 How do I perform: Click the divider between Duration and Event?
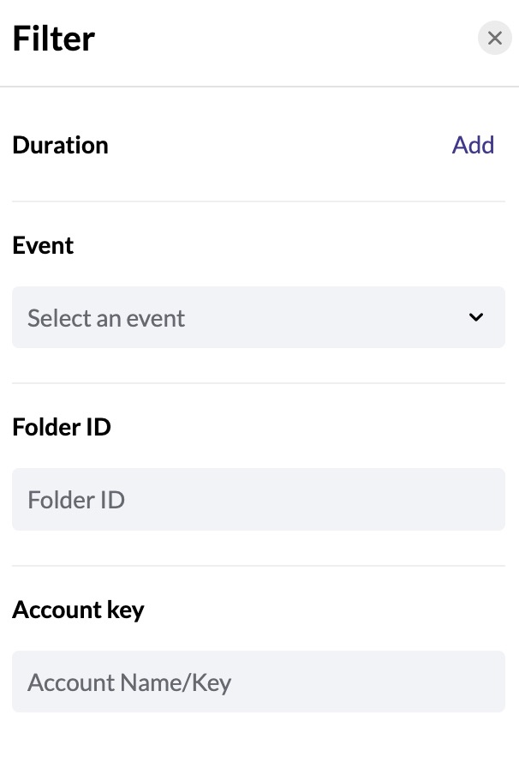(259, 201)
